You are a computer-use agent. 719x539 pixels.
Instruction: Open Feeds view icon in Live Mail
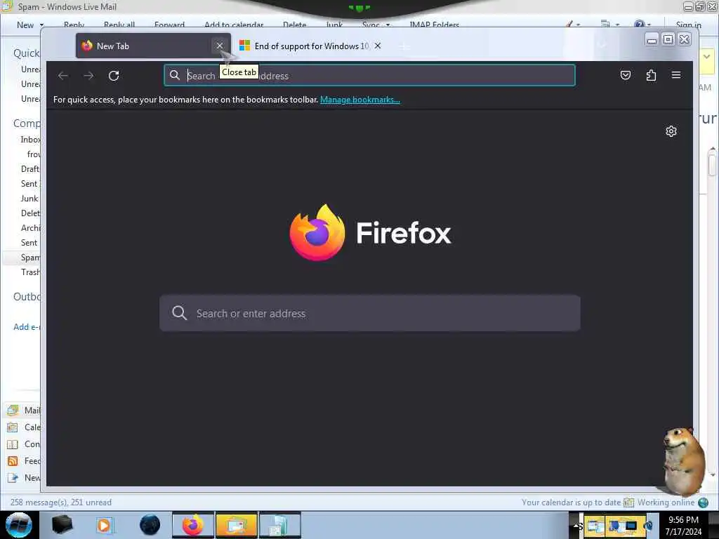13,461
